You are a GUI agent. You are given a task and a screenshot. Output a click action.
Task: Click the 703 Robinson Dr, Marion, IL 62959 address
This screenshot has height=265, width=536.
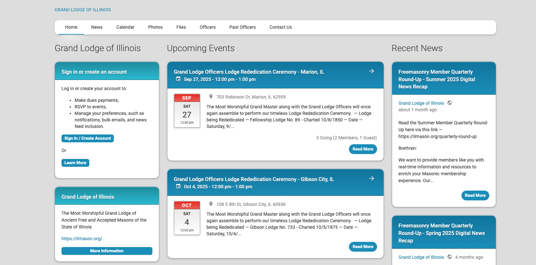tap(251, 97)
